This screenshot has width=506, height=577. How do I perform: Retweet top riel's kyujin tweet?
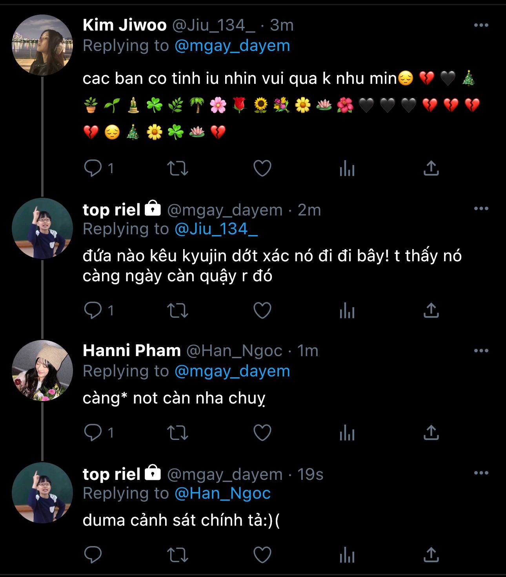point(178,311)
